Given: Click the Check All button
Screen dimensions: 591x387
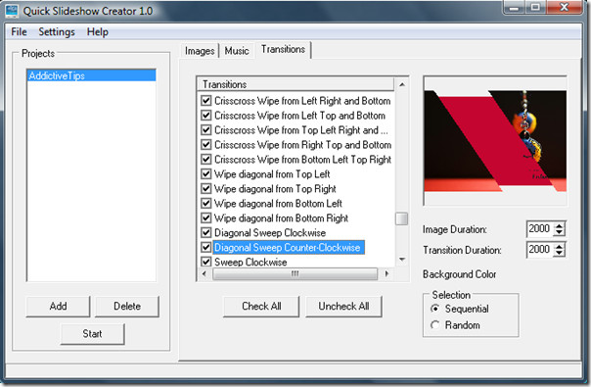Looking at the screenshot, I should coord(261,307).
